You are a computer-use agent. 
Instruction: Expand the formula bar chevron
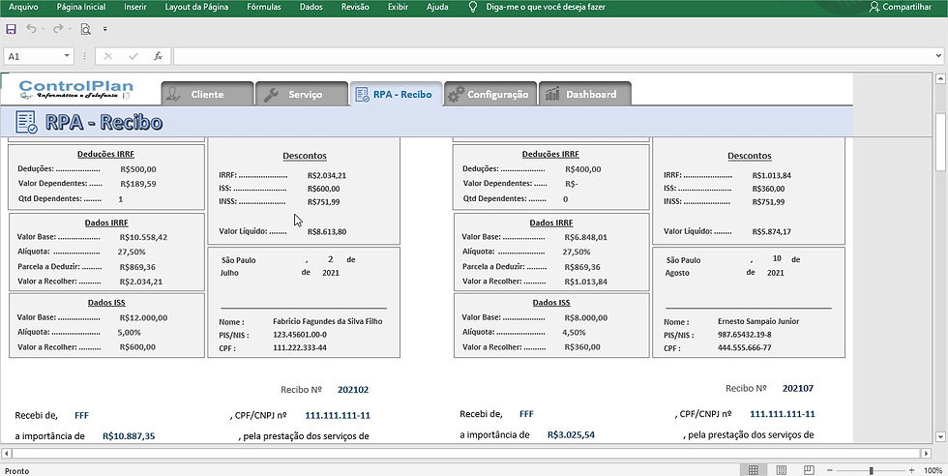[x=937, y=56]
